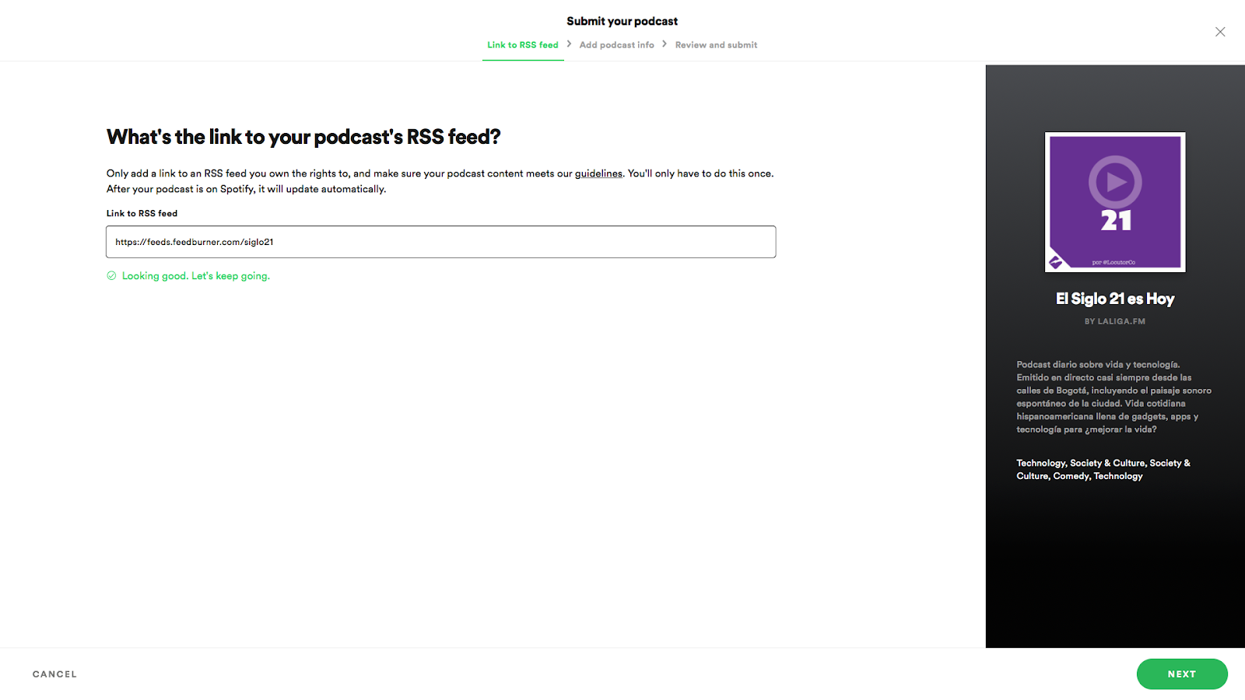Click the BY LALIGA.FM author text
The width and height of the screenshot is (1245, 700).
click(x=1115, y=321)
